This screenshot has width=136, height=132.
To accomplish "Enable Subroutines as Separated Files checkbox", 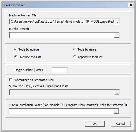I will click(11, 80).
